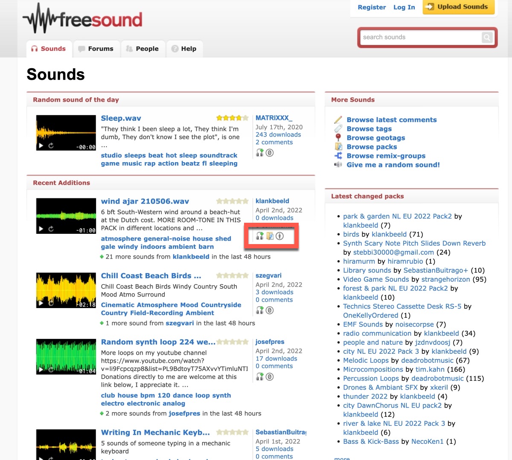Click the 'Cinematic' tag under Chill Coast
Viewport: 512px width, 460px height.
coord(118,305)
